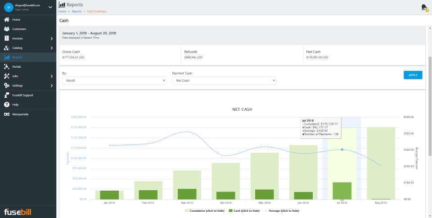This screenshot has height=218, width=432.
Task: Open the Help question mark icon
Action: (x=7, y=105)
